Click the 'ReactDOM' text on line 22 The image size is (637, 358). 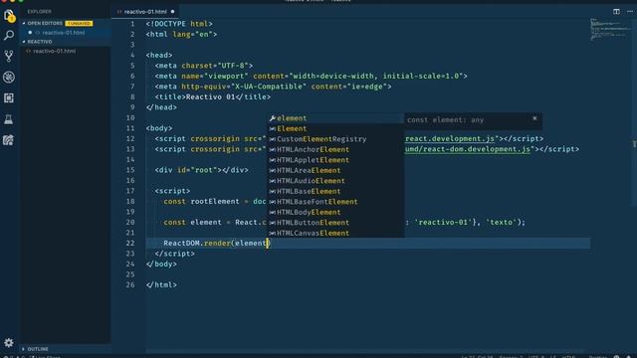click(x=181, y=243)
